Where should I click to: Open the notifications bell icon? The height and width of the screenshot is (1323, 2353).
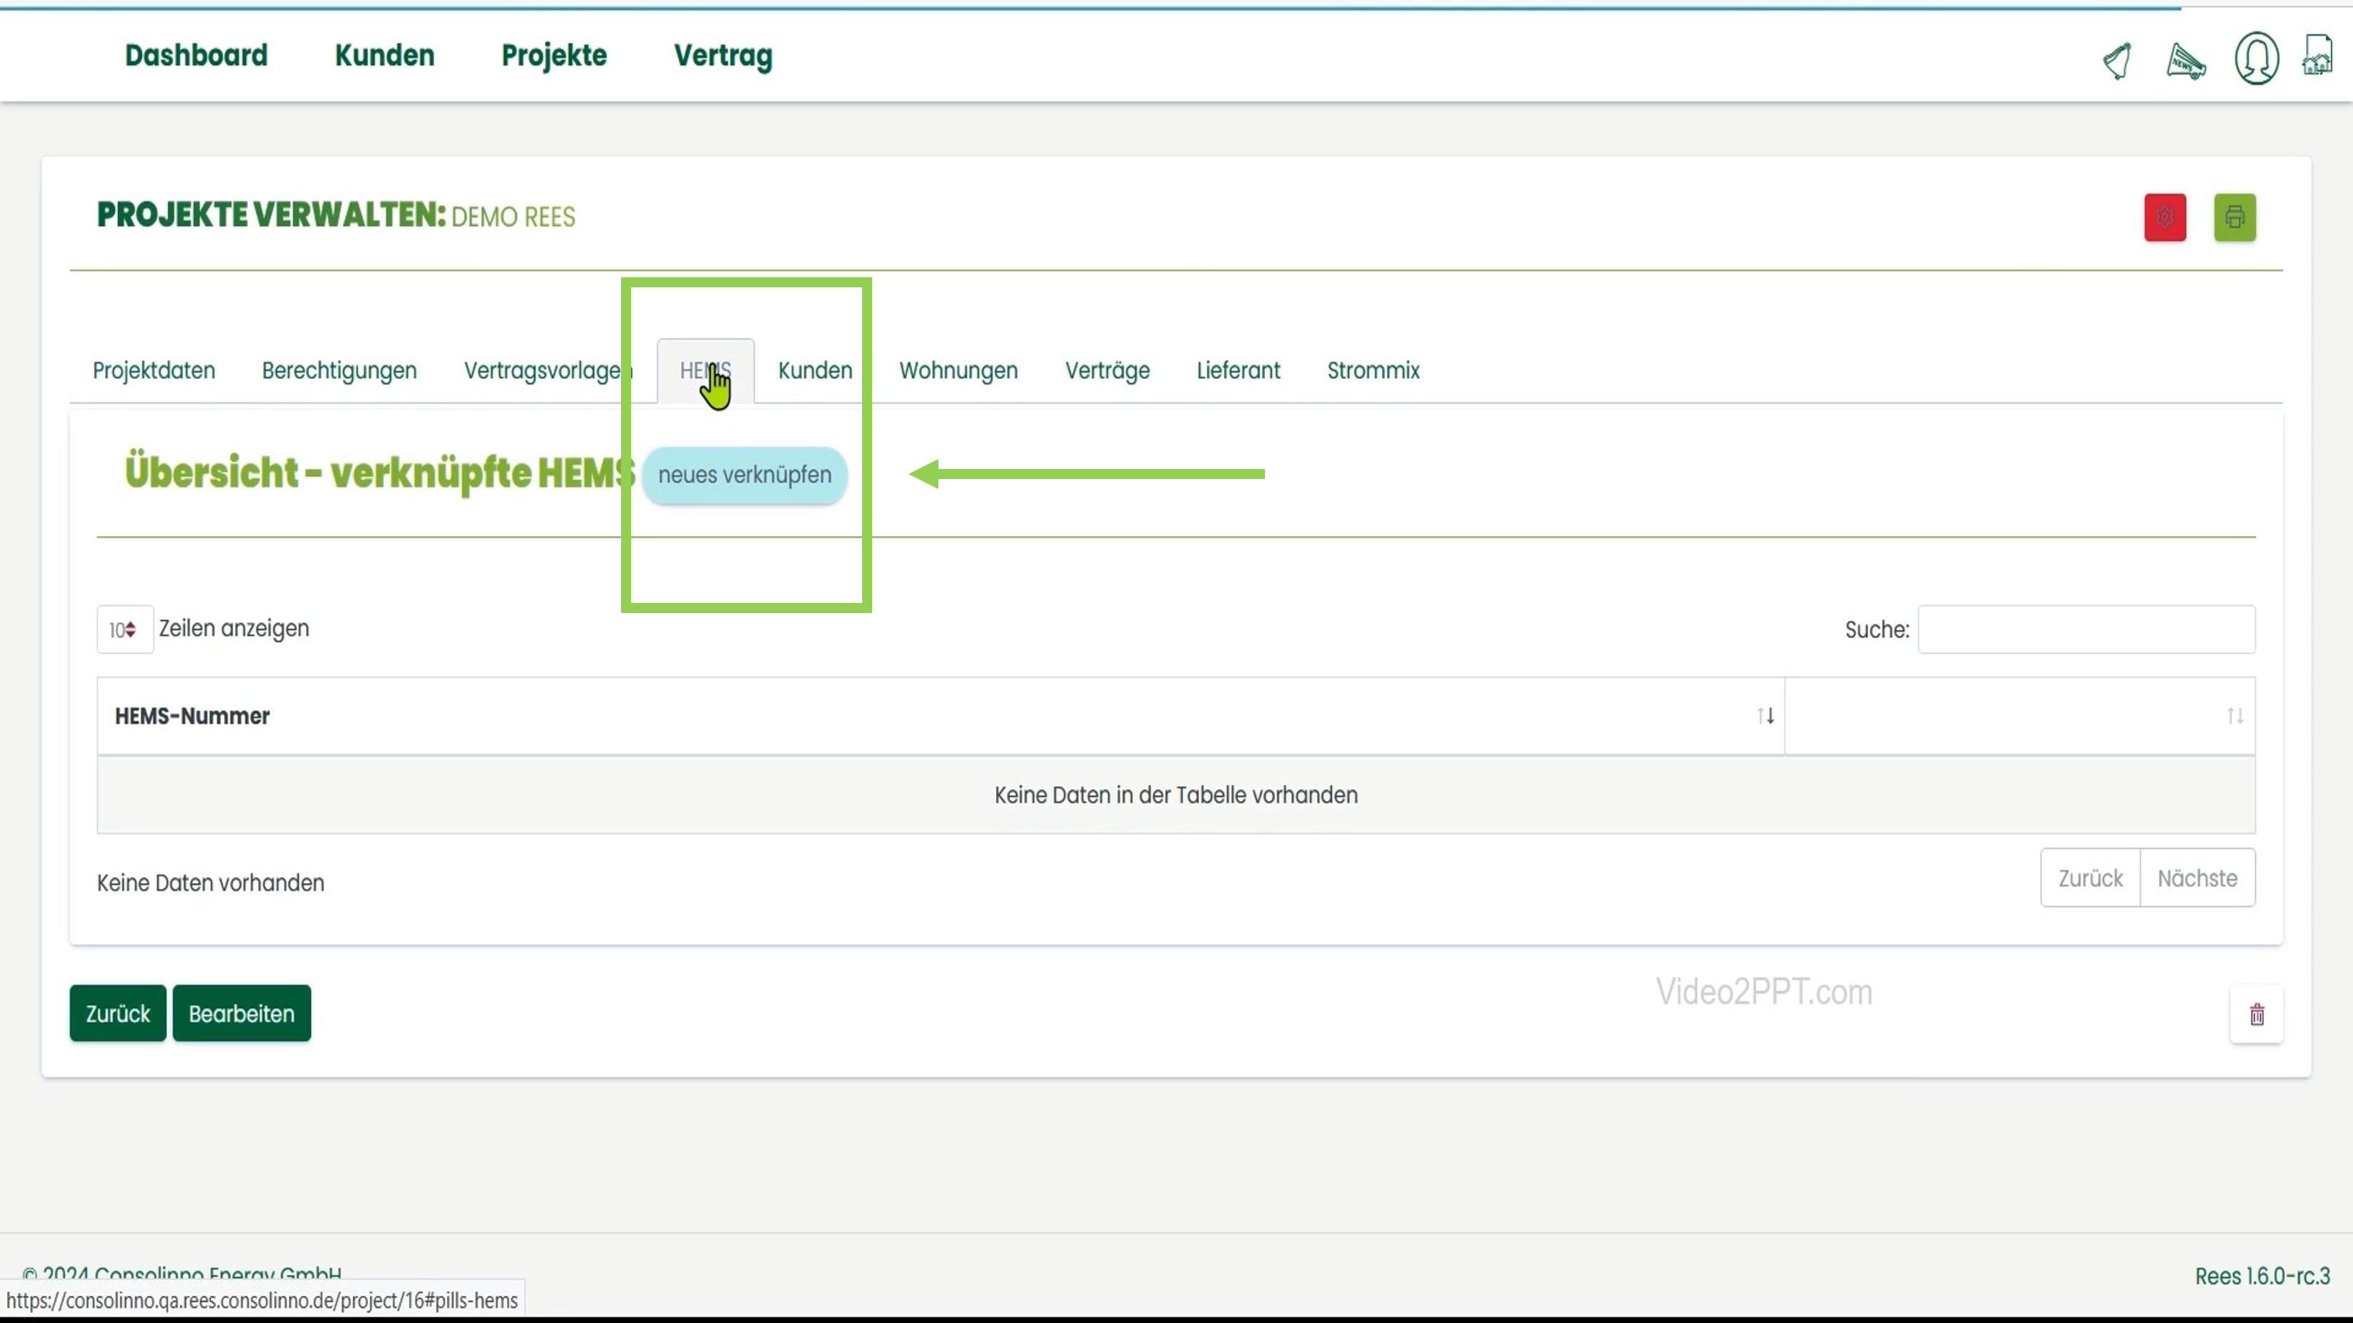click(x=2117, y=61)
